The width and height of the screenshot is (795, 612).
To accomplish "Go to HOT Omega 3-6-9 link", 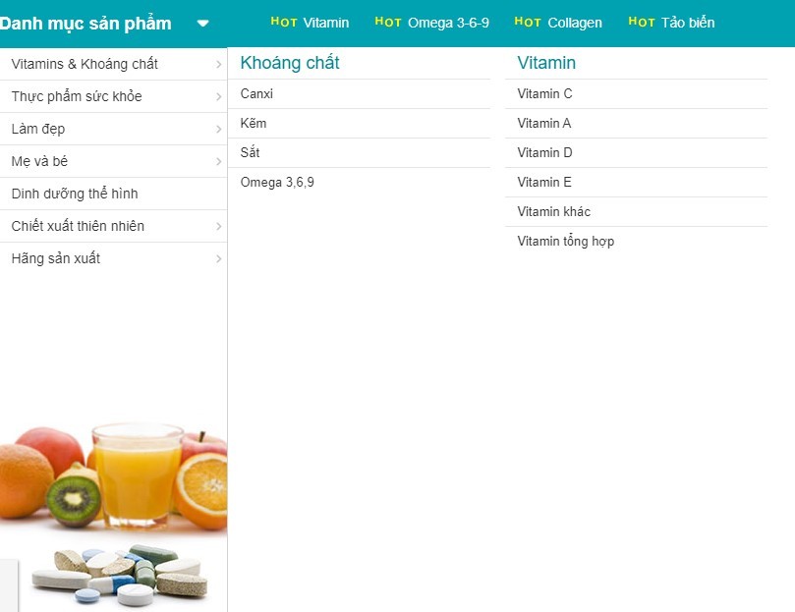I will (x=431, y=23).
